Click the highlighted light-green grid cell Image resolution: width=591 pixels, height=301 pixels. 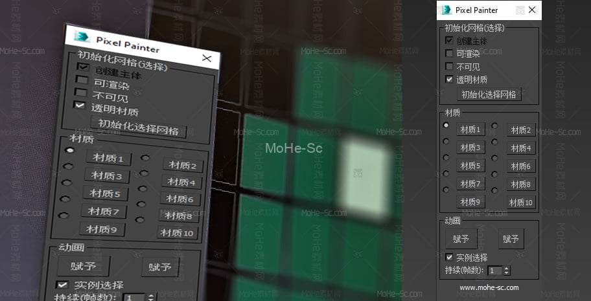pos(365,168)
